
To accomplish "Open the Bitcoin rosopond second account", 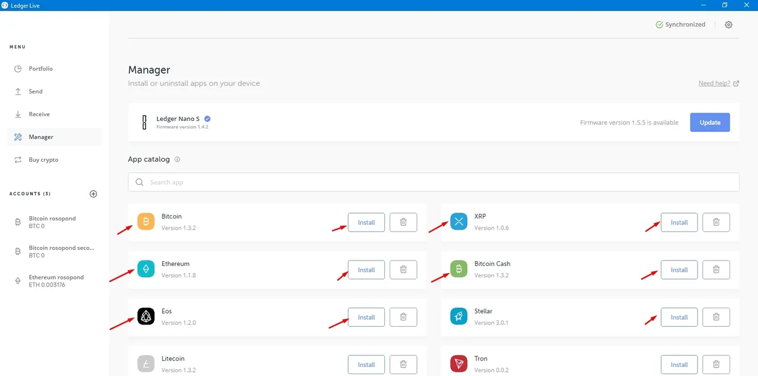I will [54, 252].
